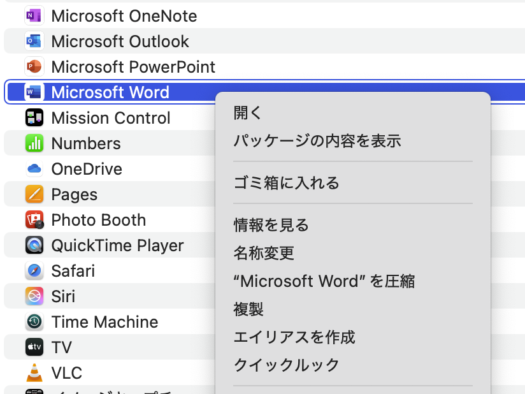Image resolution: width=525 pixels, height=394 pixels.
Task: Click the Microsoft OneNote app icon
Action: pyautogui.click(x=34, y=16)
